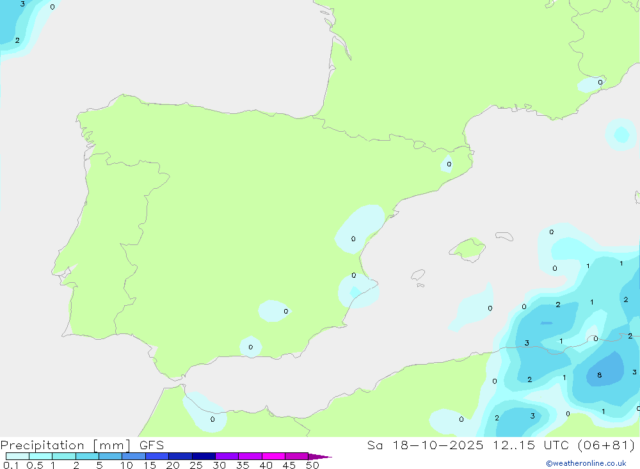Click the 'GFS' model label
The height and width of the screenshot is (469, 640).
coord(152,445)
